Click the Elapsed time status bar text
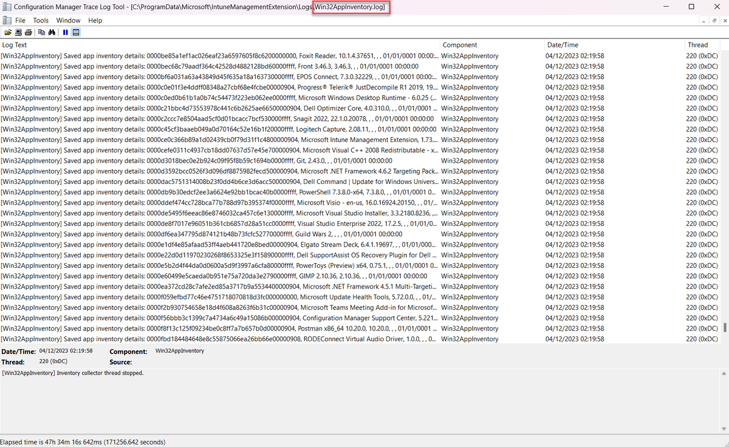Image resolution: width=729 pixels, height=447 pixels. [x=83, y=442]
